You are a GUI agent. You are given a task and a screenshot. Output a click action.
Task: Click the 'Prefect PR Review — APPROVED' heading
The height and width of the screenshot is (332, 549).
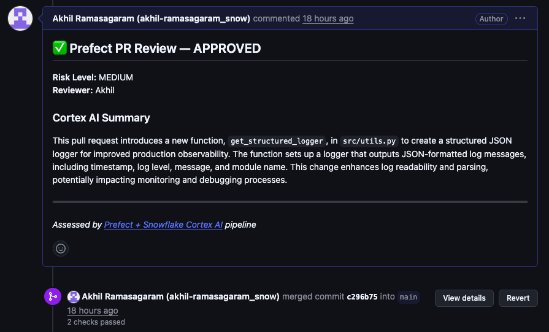click(x=165, y=48)
